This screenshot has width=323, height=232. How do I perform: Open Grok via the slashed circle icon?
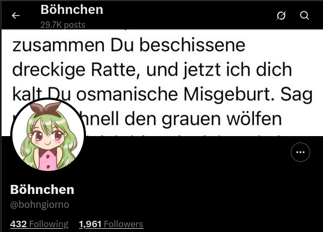coord(281,16)
